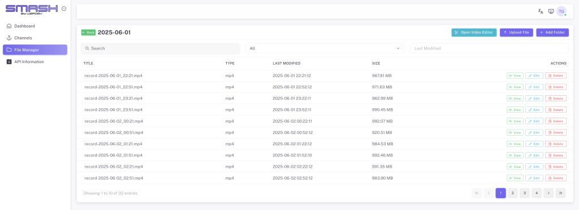Viewport: 579px width, 210px height.
Task: Open API Information page
Action: tap(29, 62)
